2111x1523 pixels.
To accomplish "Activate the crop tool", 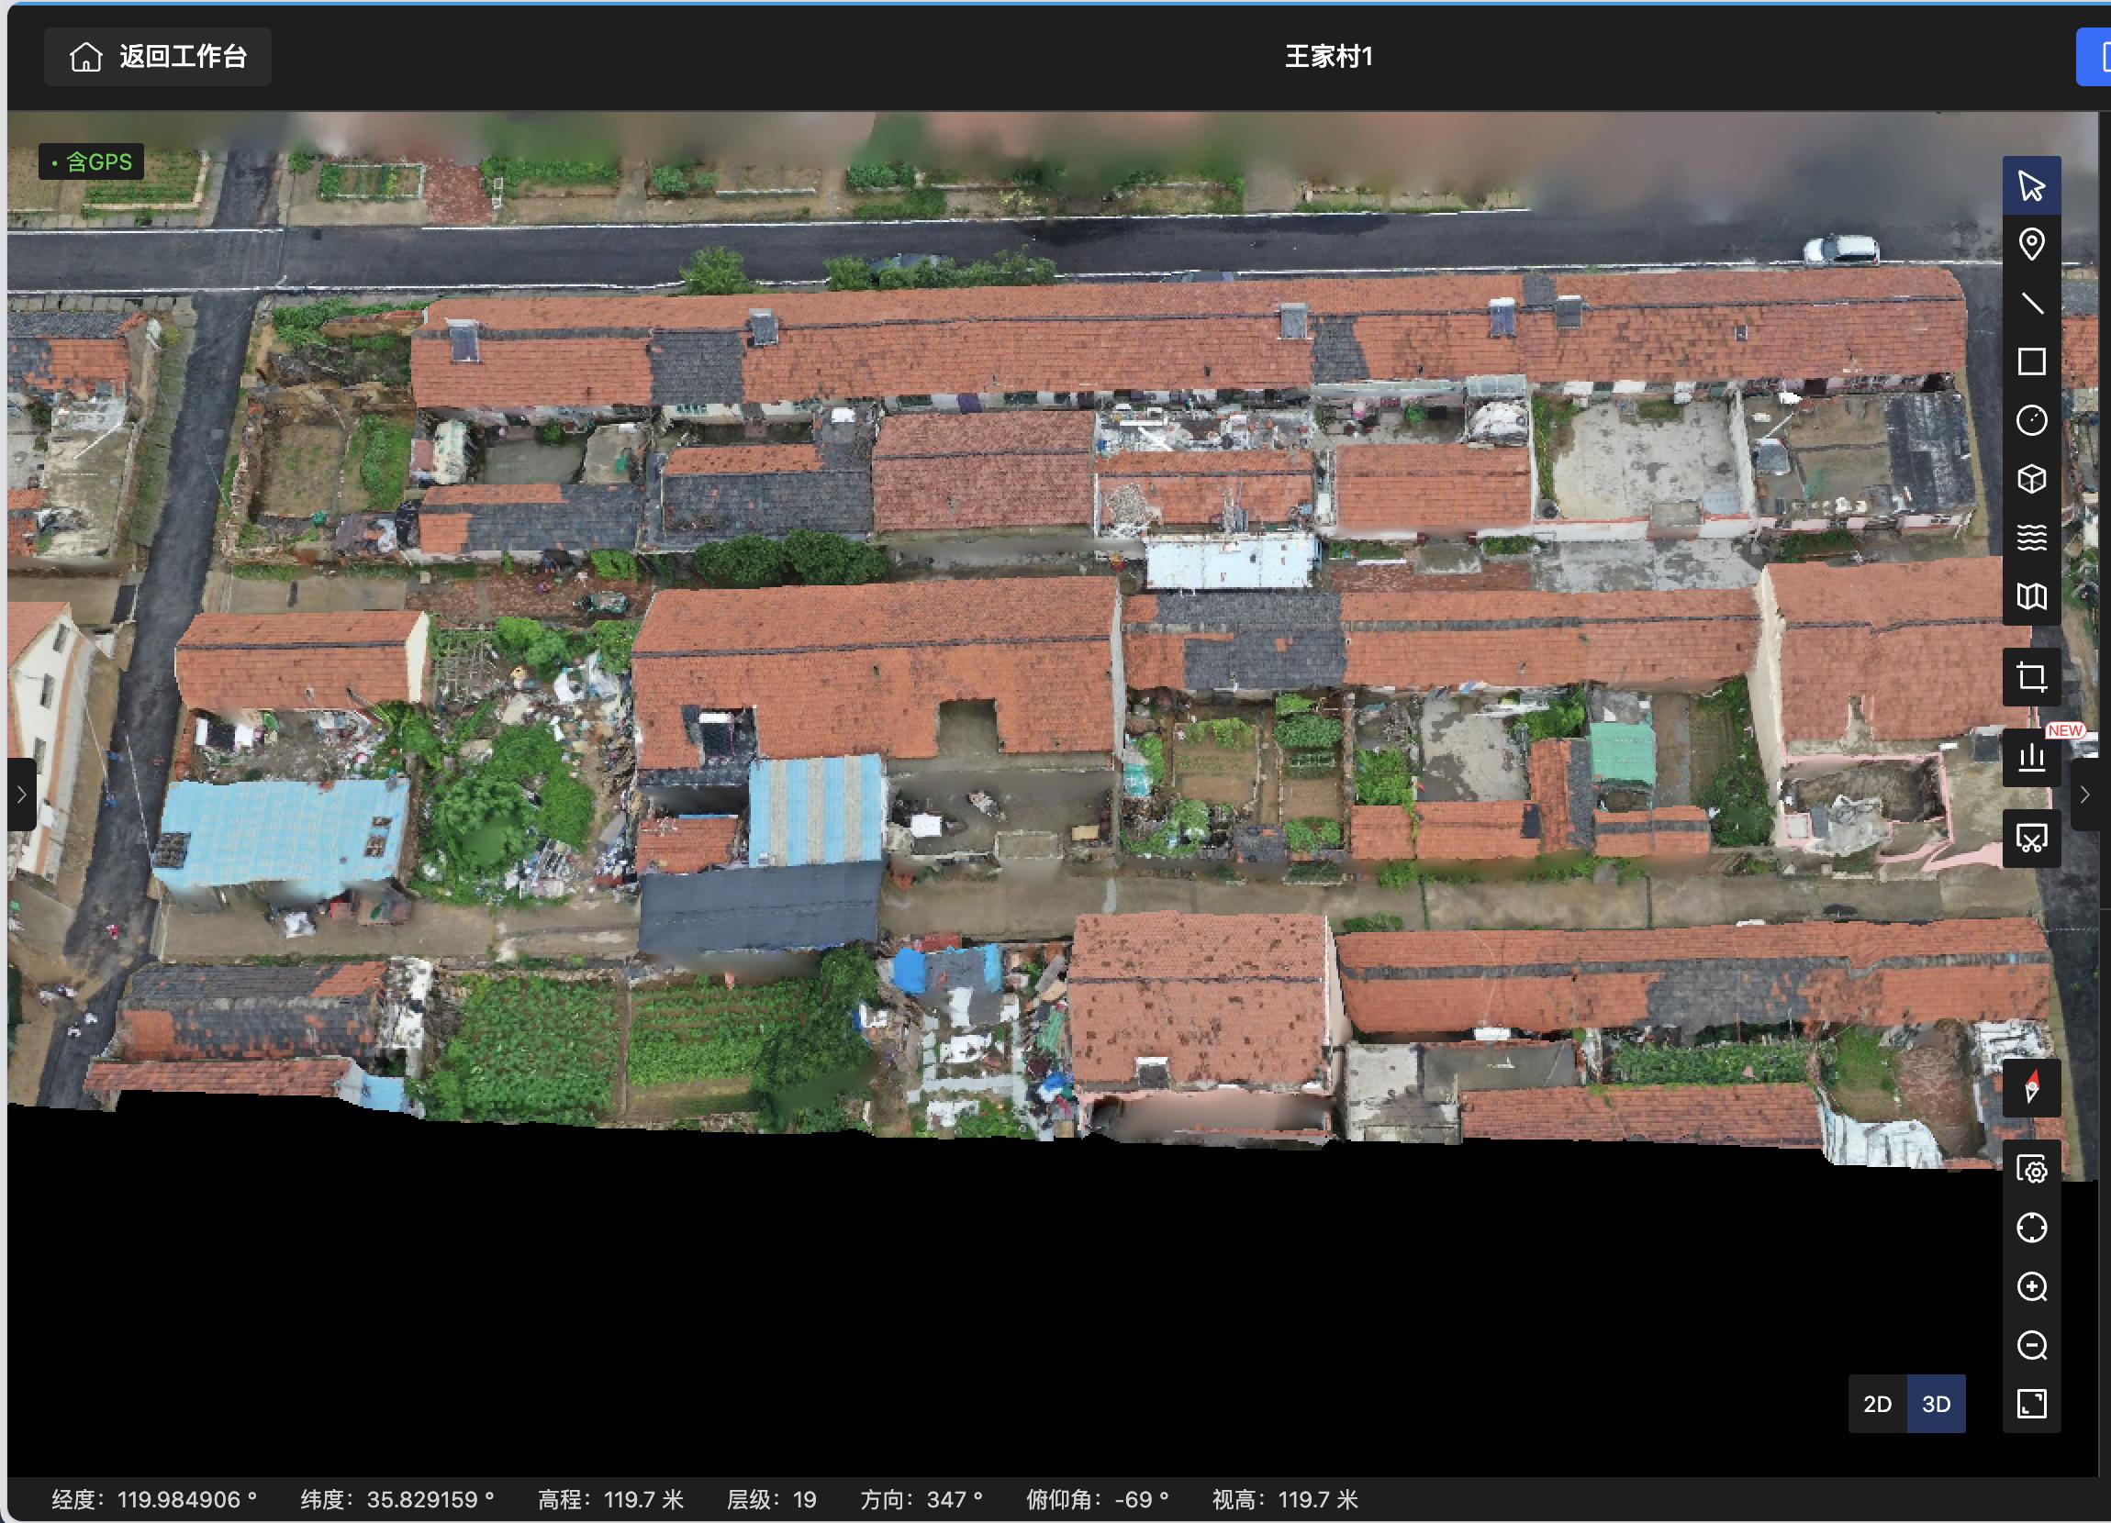I will coord(2031,677).
